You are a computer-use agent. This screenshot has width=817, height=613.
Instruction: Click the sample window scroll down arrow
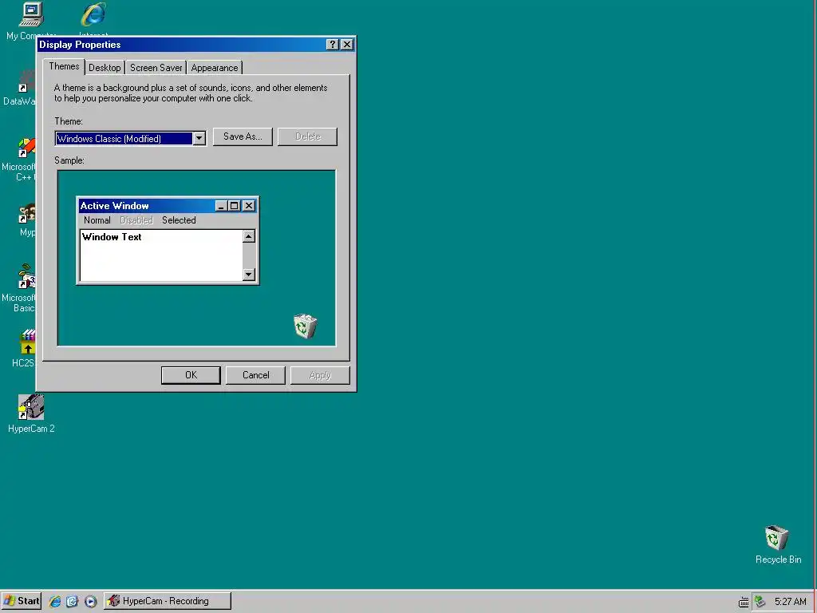coord(249,275)
